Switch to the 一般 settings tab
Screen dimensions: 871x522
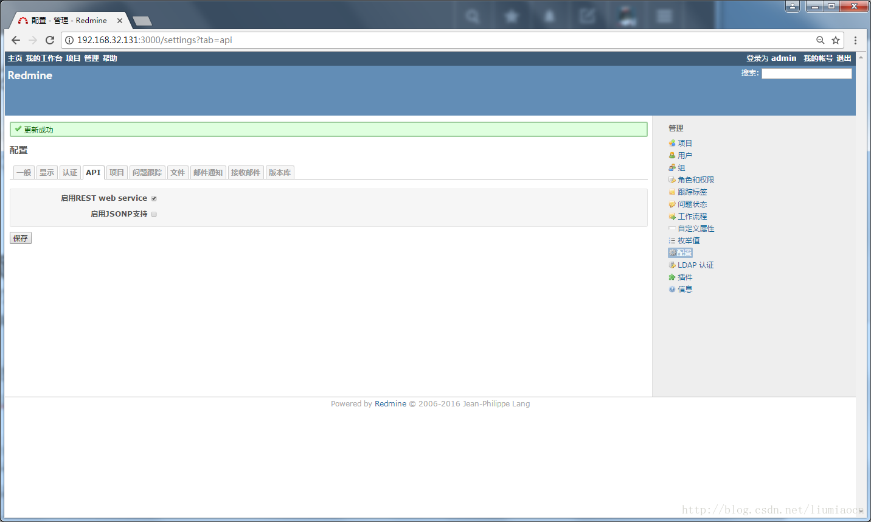pos(24,173)
